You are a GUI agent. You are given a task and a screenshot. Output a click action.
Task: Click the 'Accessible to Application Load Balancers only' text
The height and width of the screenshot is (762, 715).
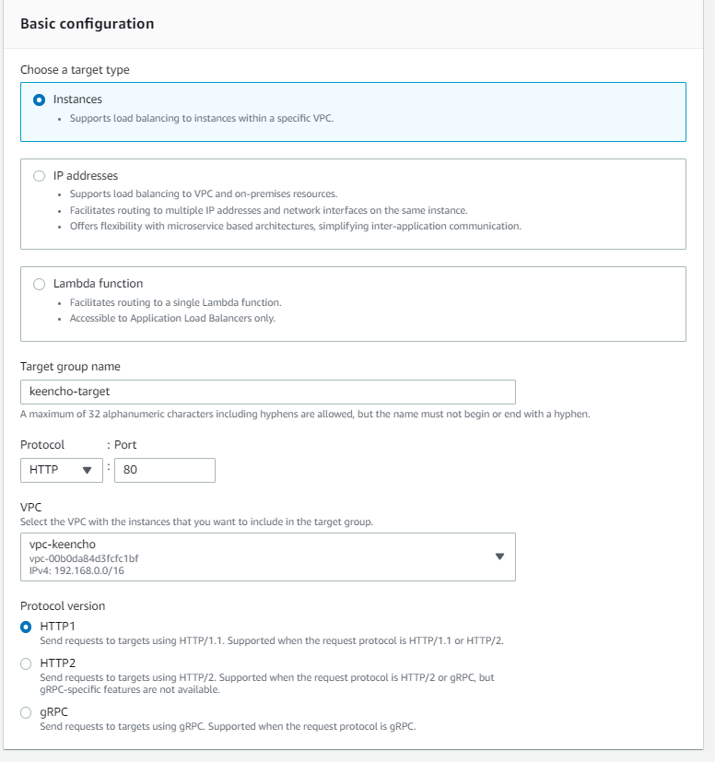pos(172,319)
